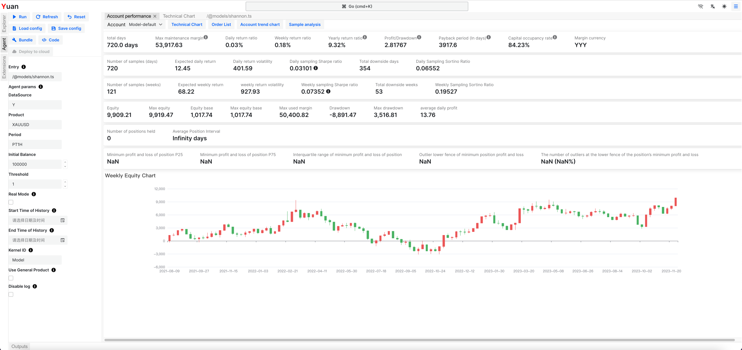Open the Account trend chart
This screenshot has height=350, width=742.
coord(260,25)
